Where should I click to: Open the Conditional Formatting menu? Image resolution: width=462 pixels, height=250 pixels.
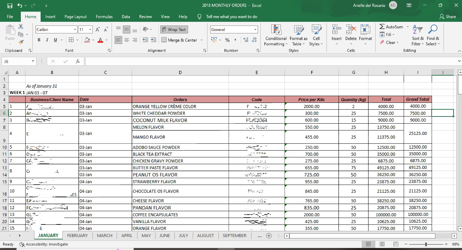click(276, 35)
